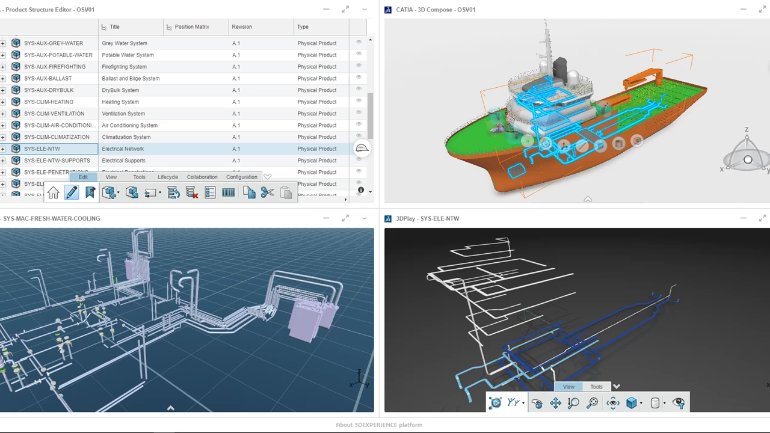Open the render style dropdown in 3DPlay
This screenshot has width=770, height=433.
[641, 403]
